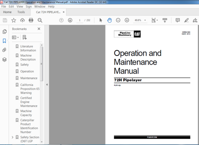Open the File menu
The height and width of the screenshot is (145, 199).
click(x=4, y=7)
